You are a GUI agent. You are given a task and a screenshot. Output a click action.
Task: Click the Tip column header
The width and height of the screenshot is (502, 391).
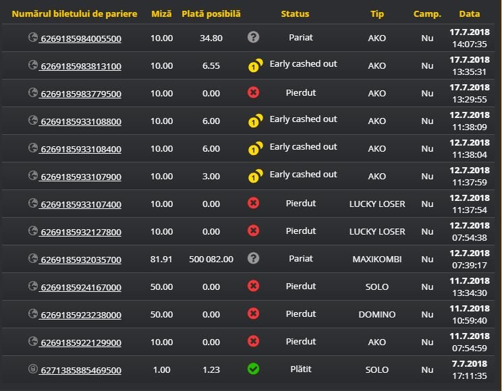[377, 13]
